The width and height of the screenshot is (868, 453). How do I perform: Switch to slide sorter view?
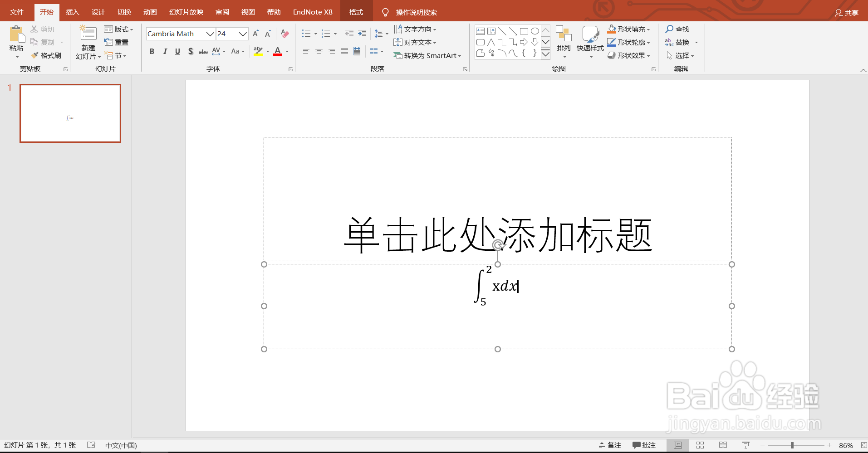[700, 445]
